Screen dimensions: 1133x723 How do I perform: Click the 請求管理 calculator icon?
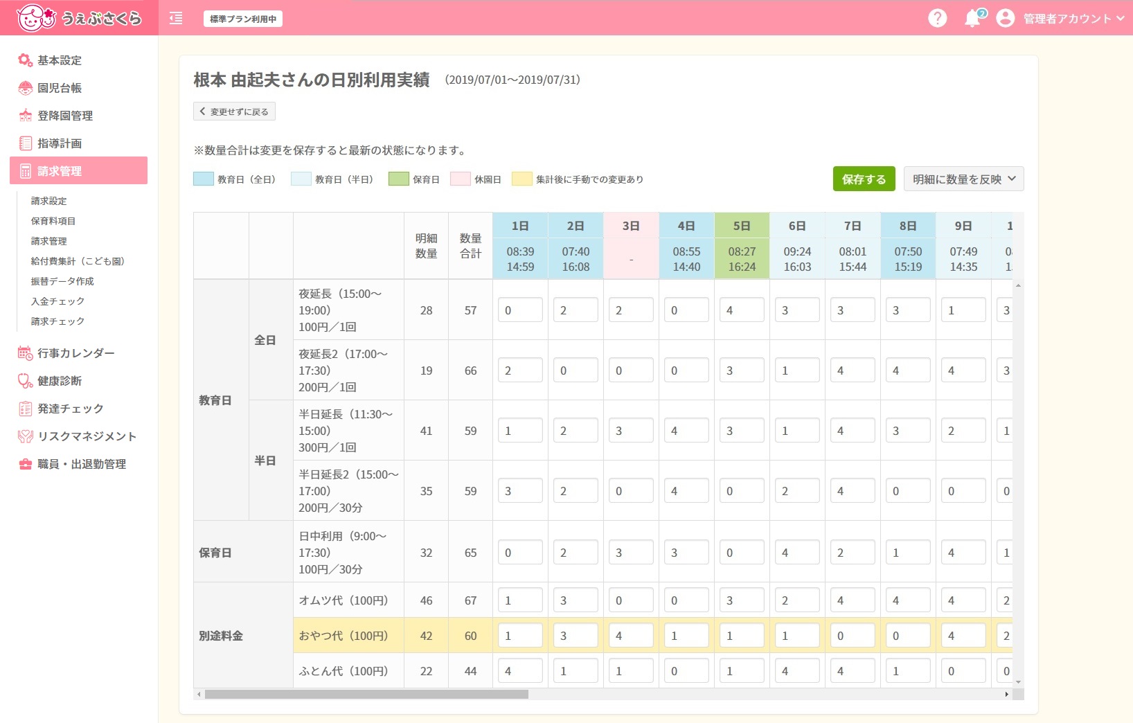click(x=26, y=171)
